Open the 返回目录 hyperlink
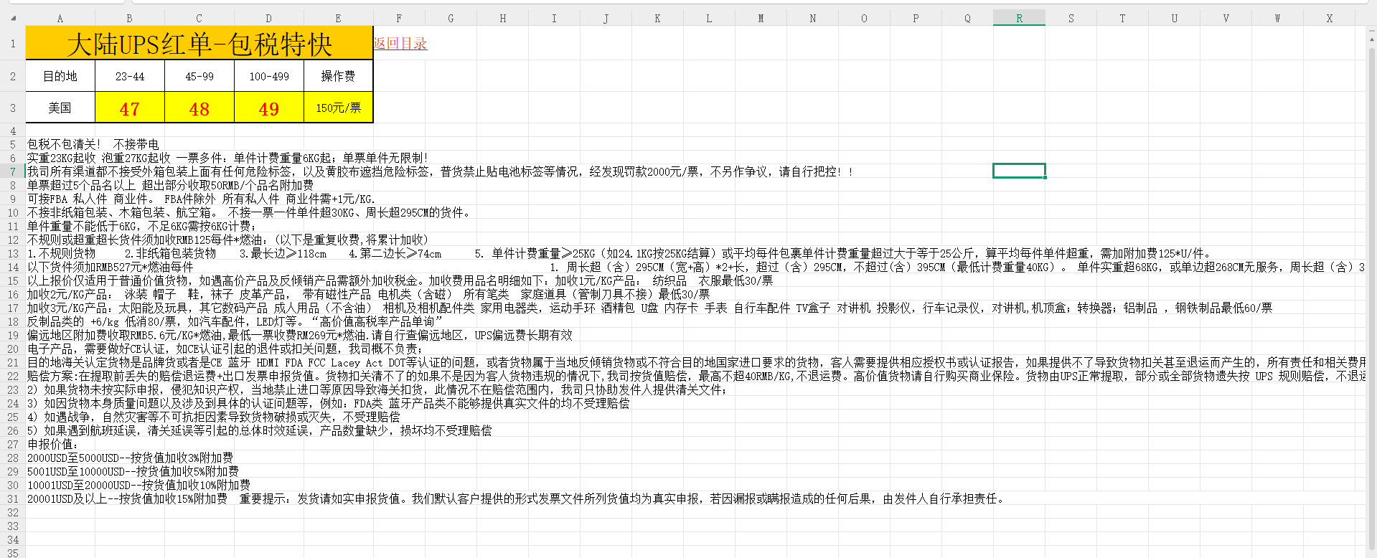The width and height of the screenshot is (1377, 558). (400, 44)
